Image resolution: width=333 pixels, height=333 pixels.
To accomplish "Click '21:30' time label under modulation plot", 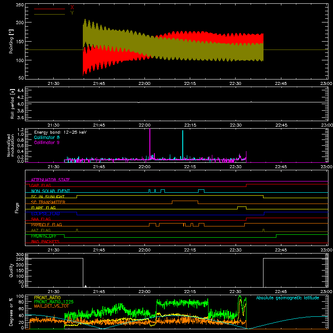I will click(54, 167).
